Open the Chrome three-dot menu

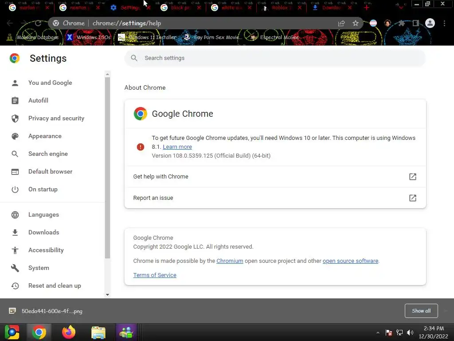pyautogui.click(x=444, y=23)
